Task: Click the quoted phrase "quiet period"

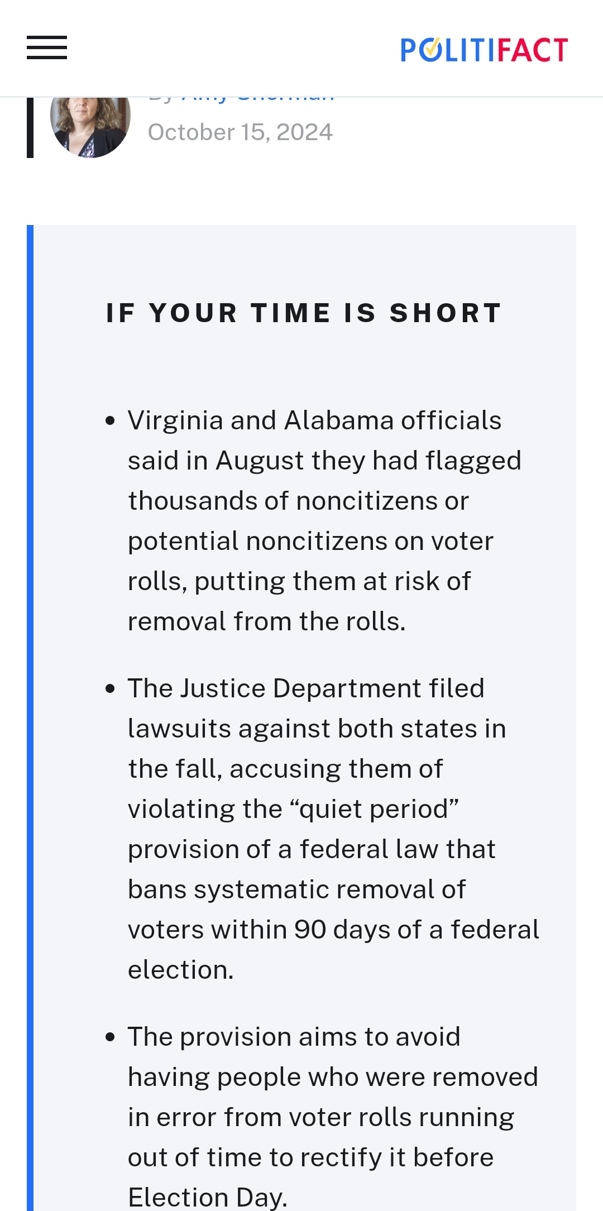Action: coord(379,809)
